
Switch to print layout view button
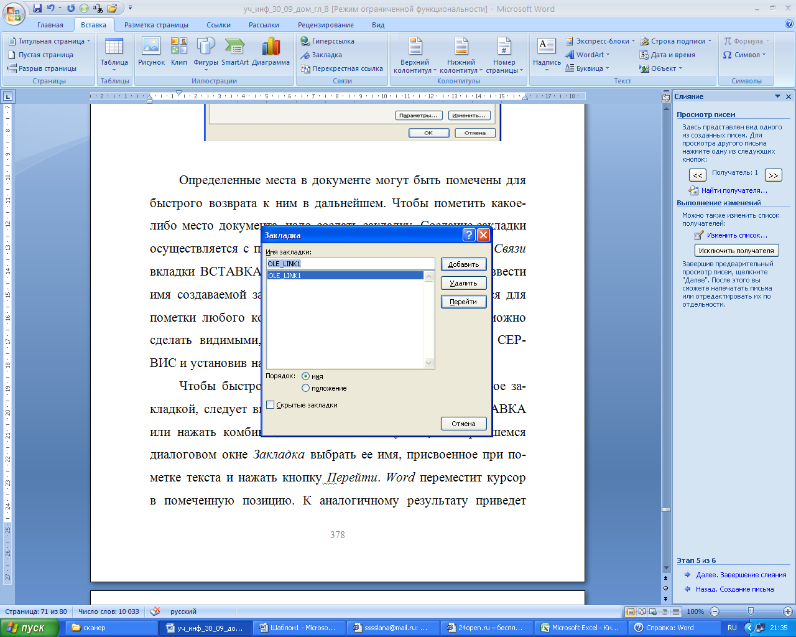(x=631, y=611)
